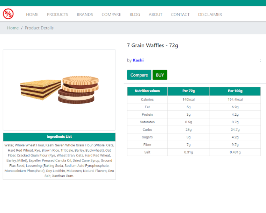The width and height of the screenshot is (266, 213).
Task: Select the Protein row label
Action: pos(147,115)
